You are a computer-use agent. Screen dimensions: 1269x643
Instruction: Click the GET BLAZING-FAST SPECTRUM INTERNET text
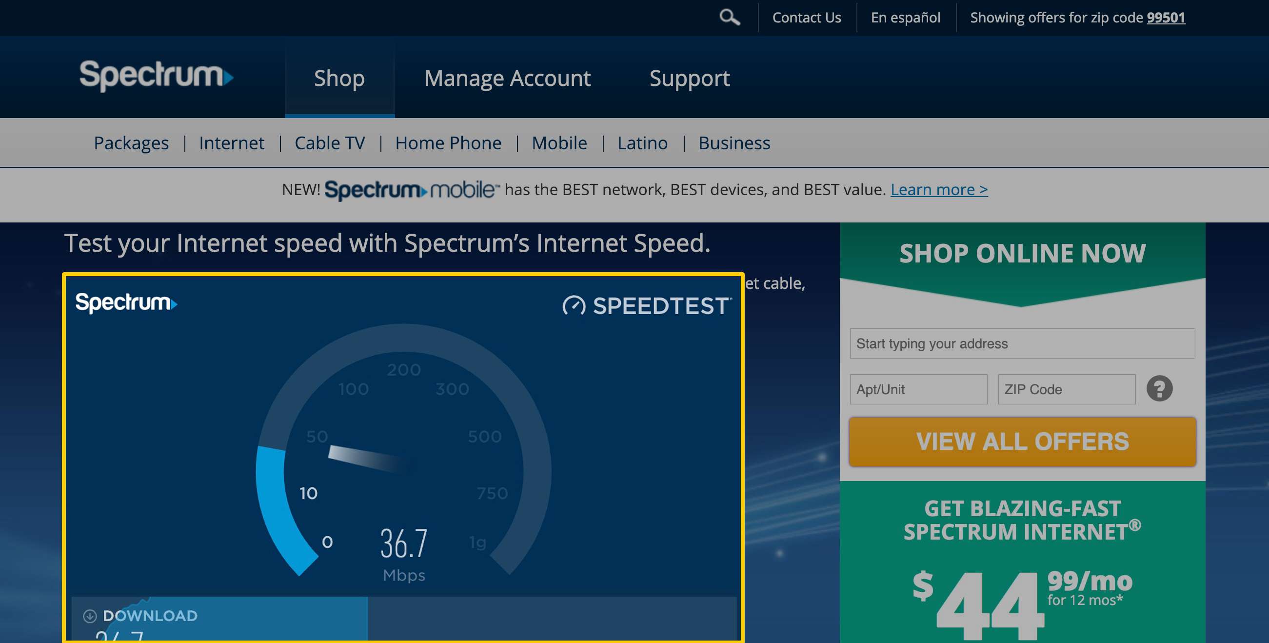[x=1022, y=521]
